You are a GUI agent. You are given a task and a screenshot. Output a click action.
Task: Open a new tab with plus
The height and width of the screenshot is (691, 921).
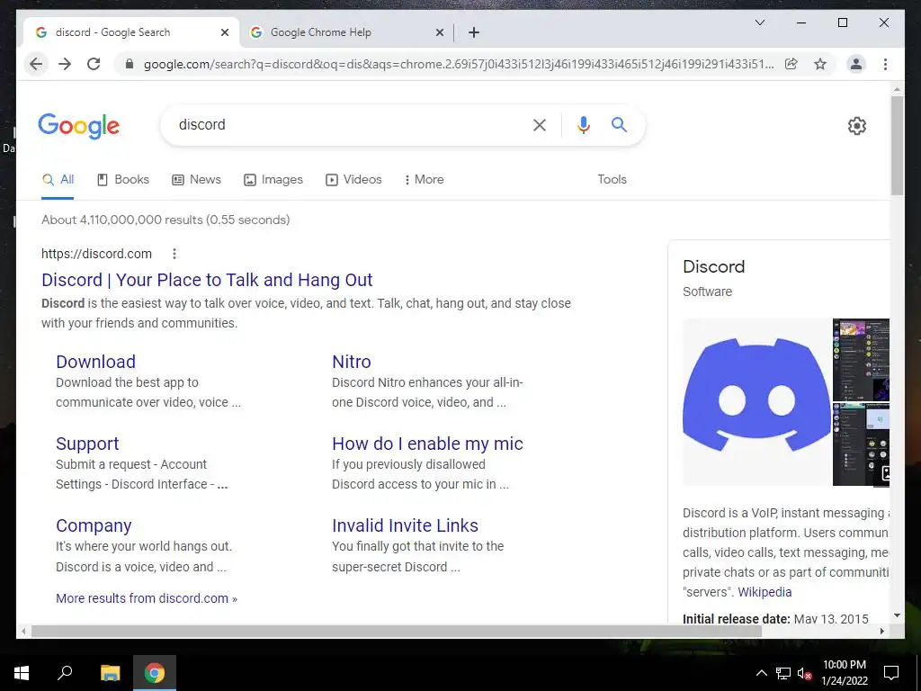pyautogui.click(x=474, y=32)
